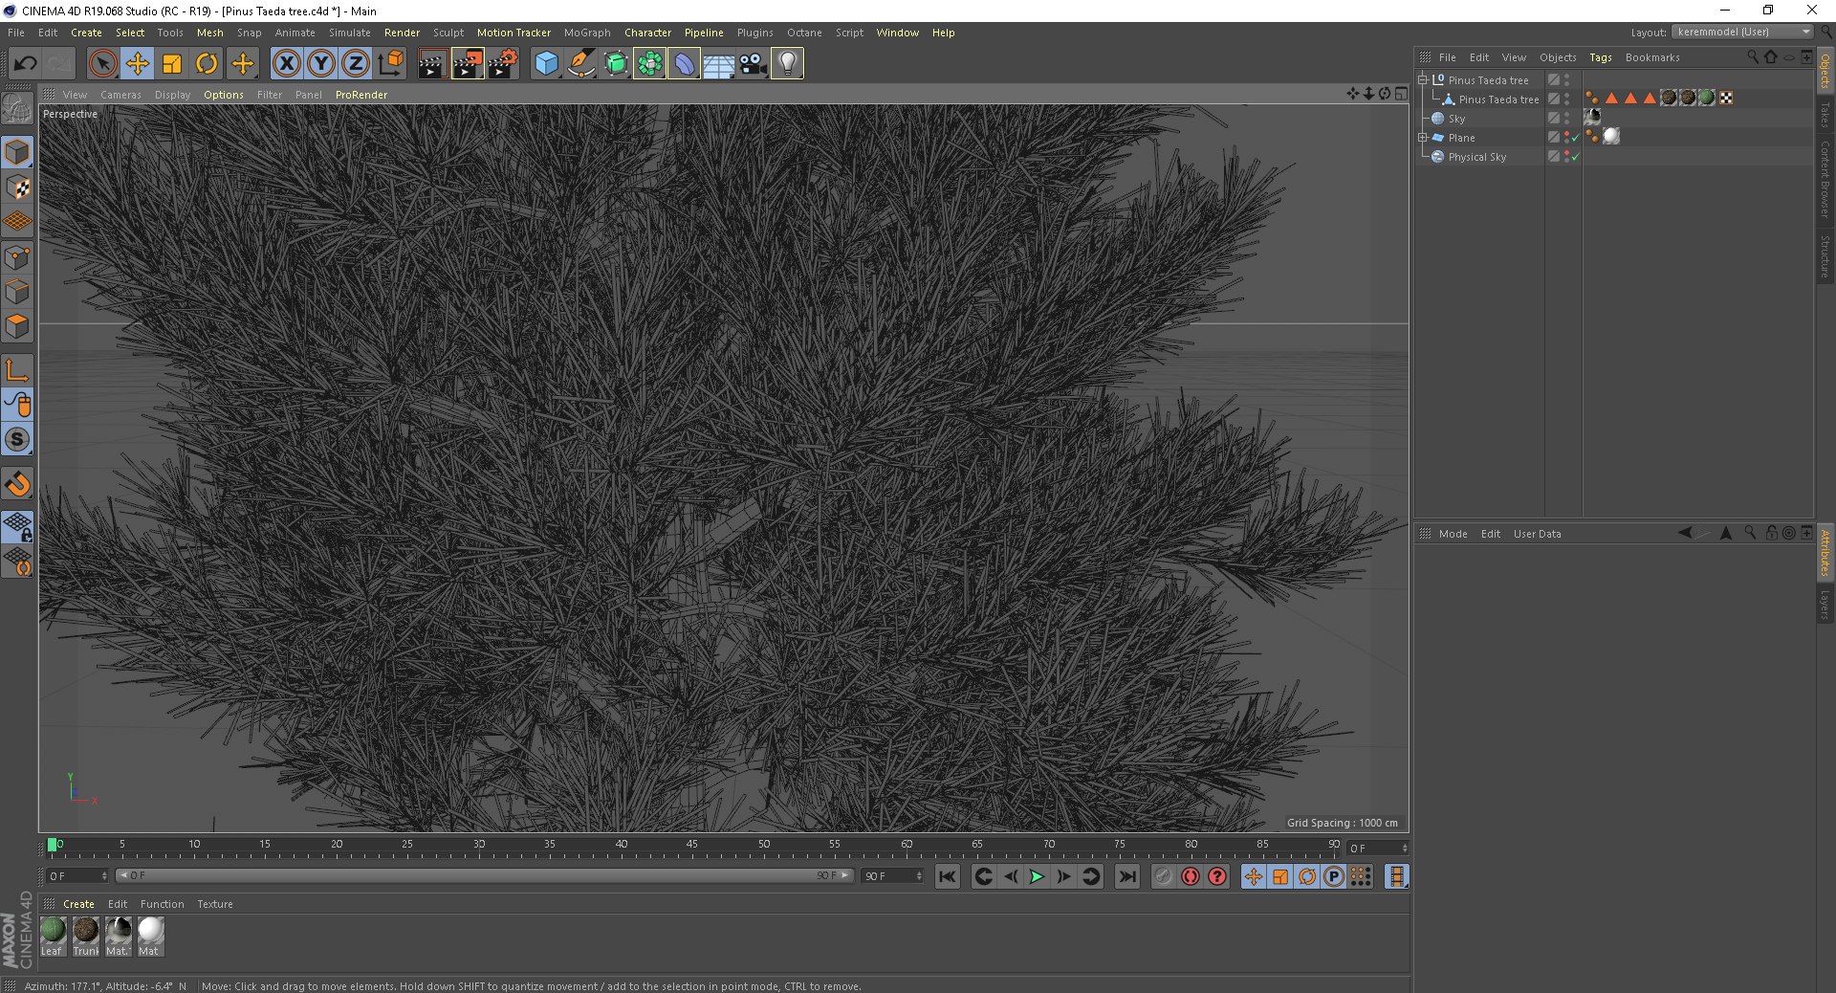Activate the Rotate tool
1836x993 pixels.
click(x=207, y=64)
